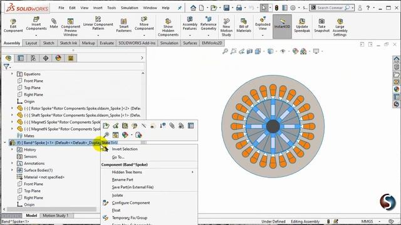The width and height of the screenshot is (401, 225).
Task: Expand Shaft Spoke component node
Action: tap(12, 115)
